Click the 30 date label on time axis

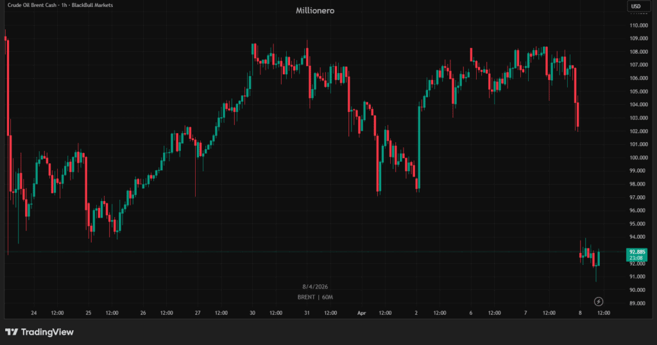tap(253, 314)
